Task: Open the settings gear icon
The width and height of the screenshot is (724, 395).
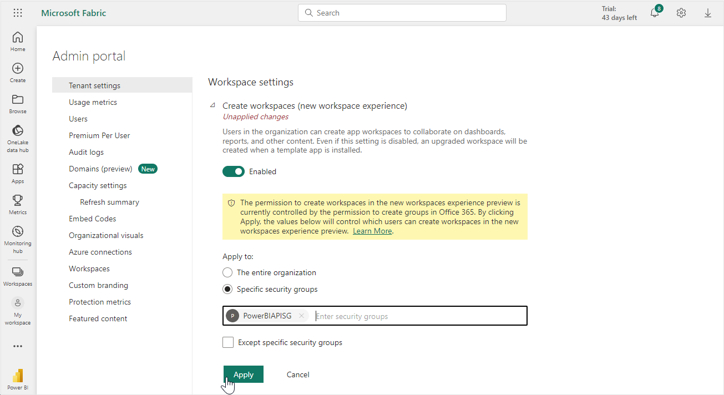Action: point(681,13)
